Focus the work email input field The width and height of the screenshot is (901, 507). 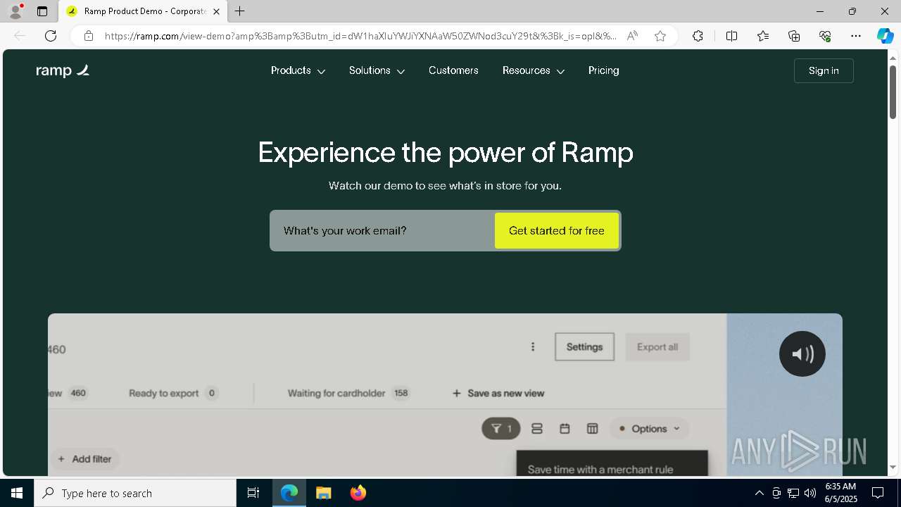click(x=384, y=231)
